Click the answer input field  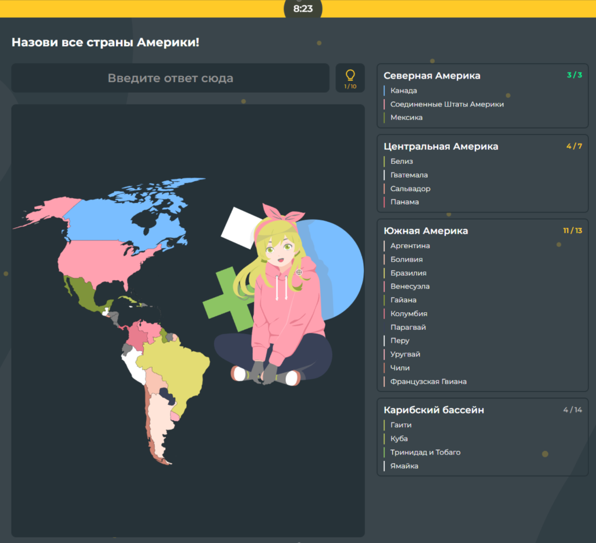click(x=170, y=78)
